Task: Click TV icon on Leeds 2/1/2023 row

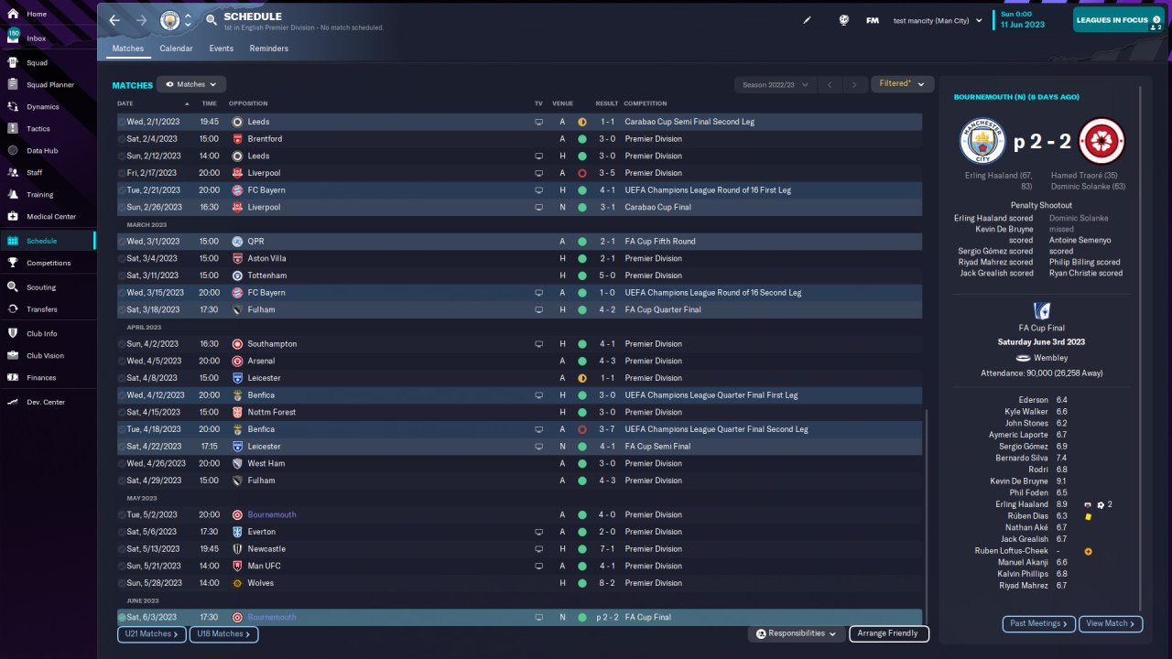Action: tap(539, 122)
